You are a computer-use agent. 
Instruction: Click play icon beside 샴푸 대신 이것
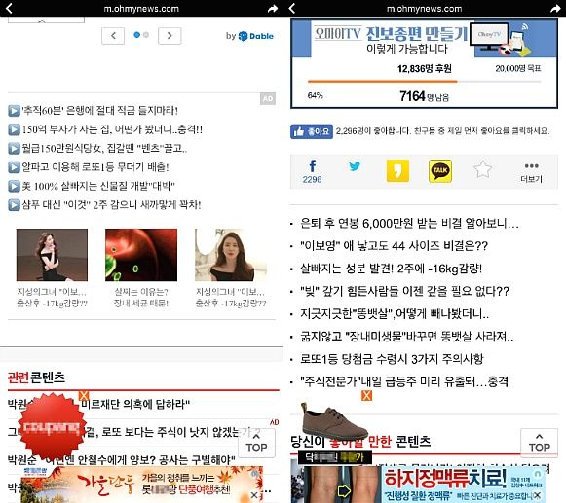pos(14,205)
